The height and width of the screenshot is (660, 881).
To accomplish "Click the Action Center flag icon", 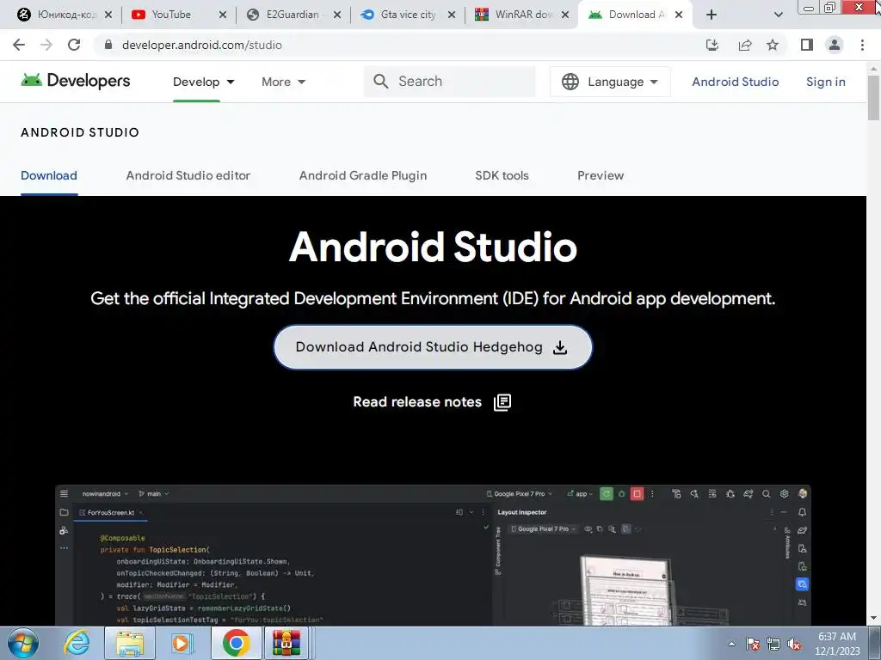I will (753, 644).
